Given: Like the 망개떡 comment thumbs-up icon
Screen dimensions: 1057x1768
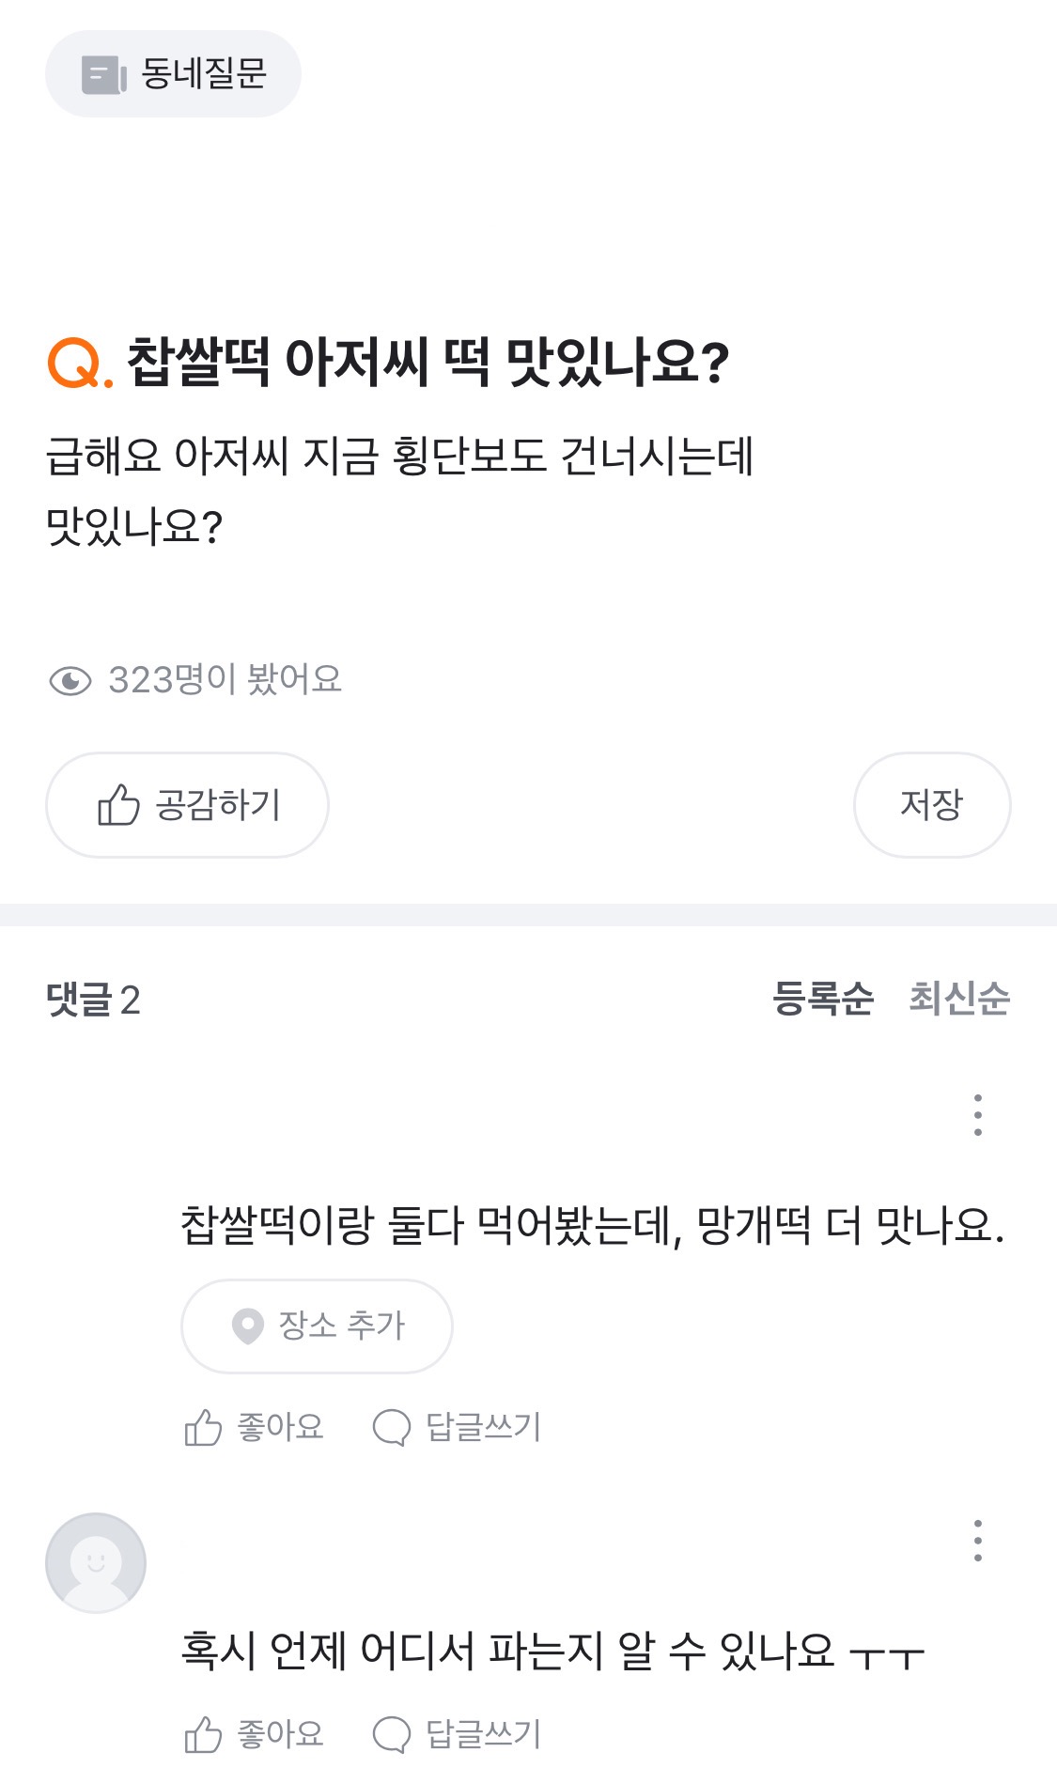Looking at the screenshot, I should tap(203, 1428).
